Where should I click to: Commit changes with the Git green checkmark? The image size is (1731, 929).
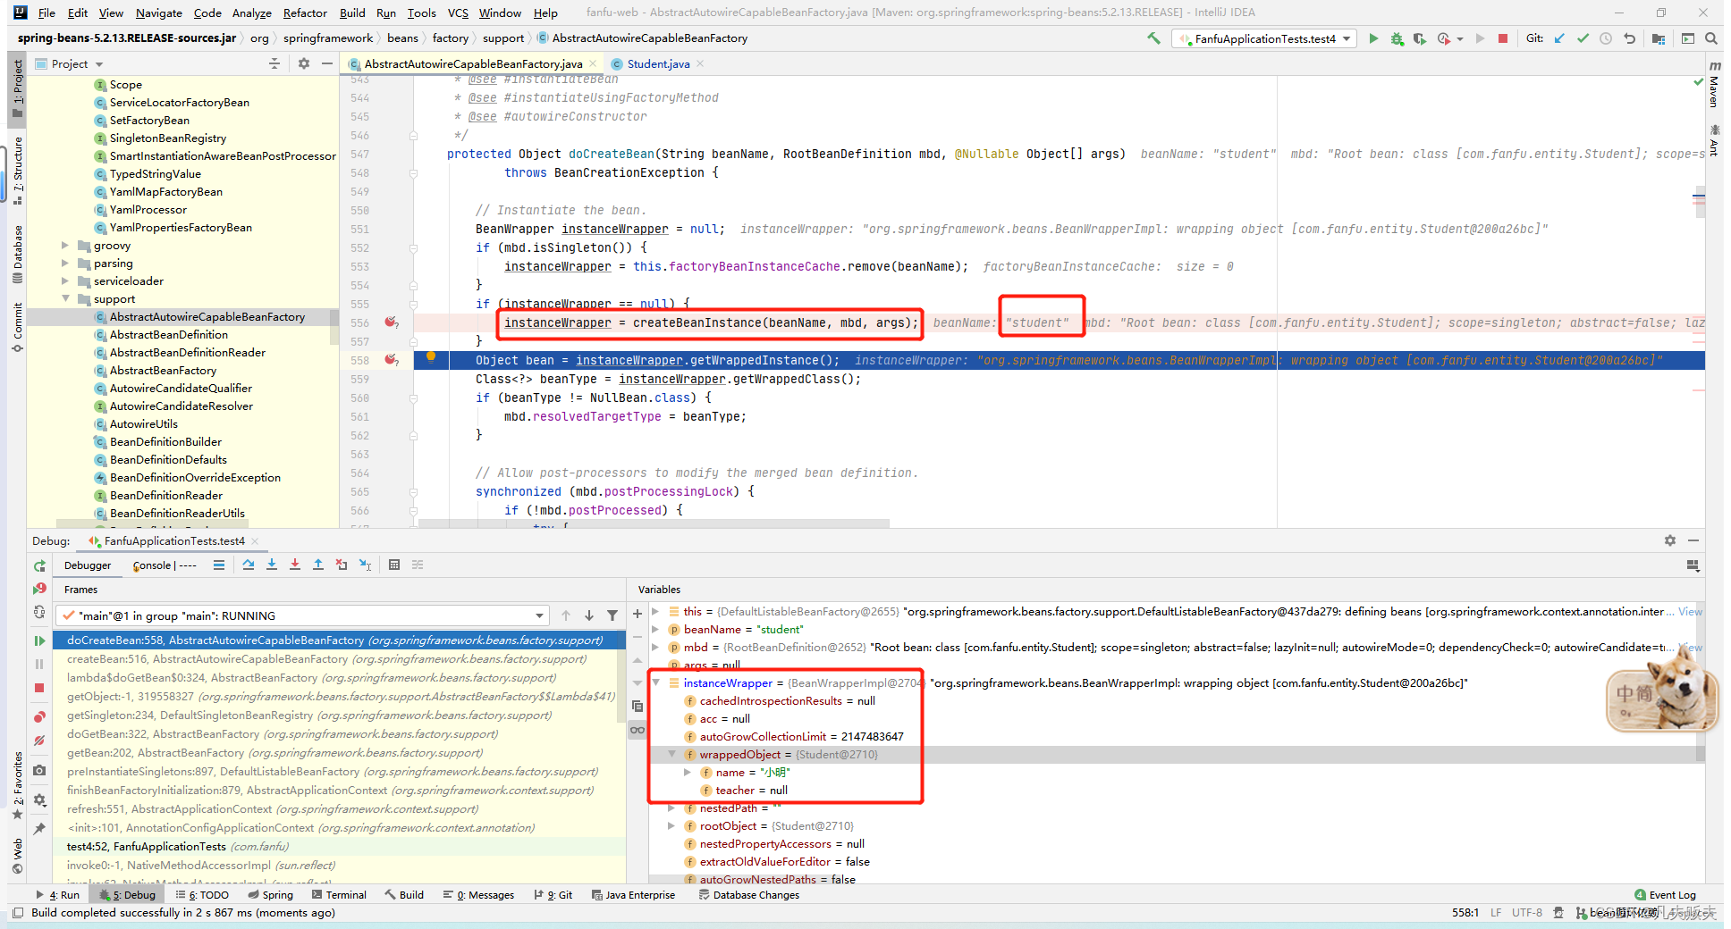point(1583,38)
